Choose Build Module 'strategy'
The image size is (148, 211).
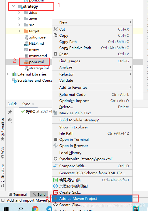[92, 120]
